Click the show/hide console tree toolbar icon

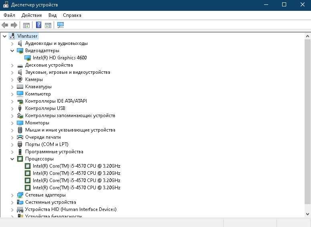coord(26,25)
